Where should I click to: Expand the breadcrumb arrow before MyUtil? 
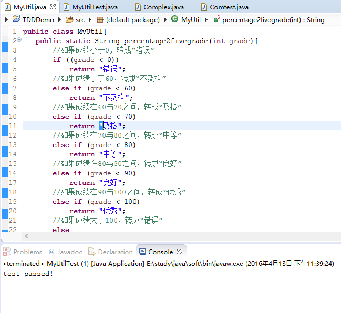click(166, 20)
